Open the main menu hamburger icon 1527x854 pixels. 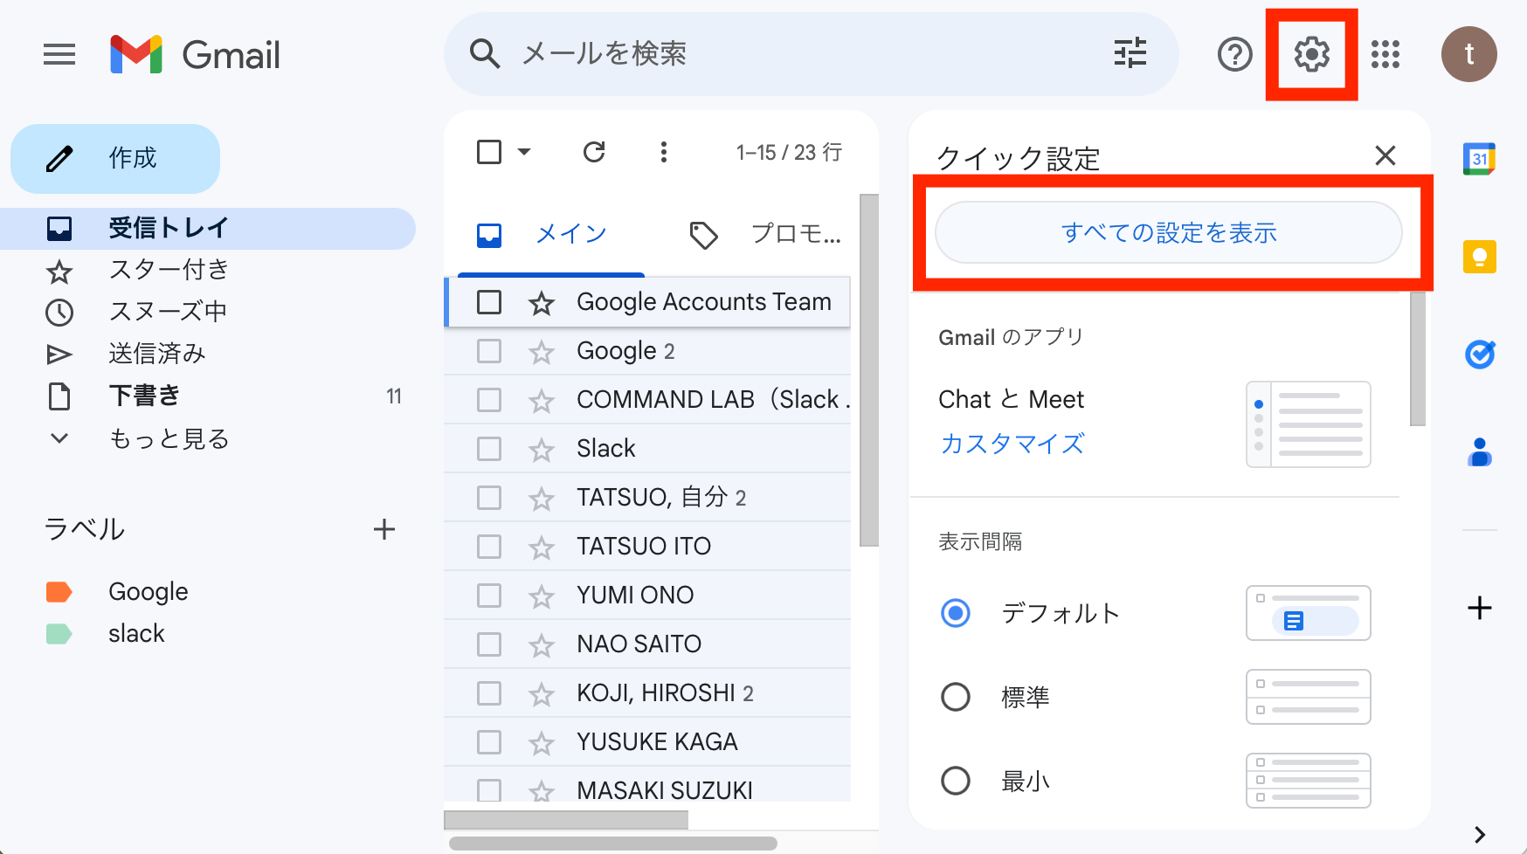click(59, 55)
